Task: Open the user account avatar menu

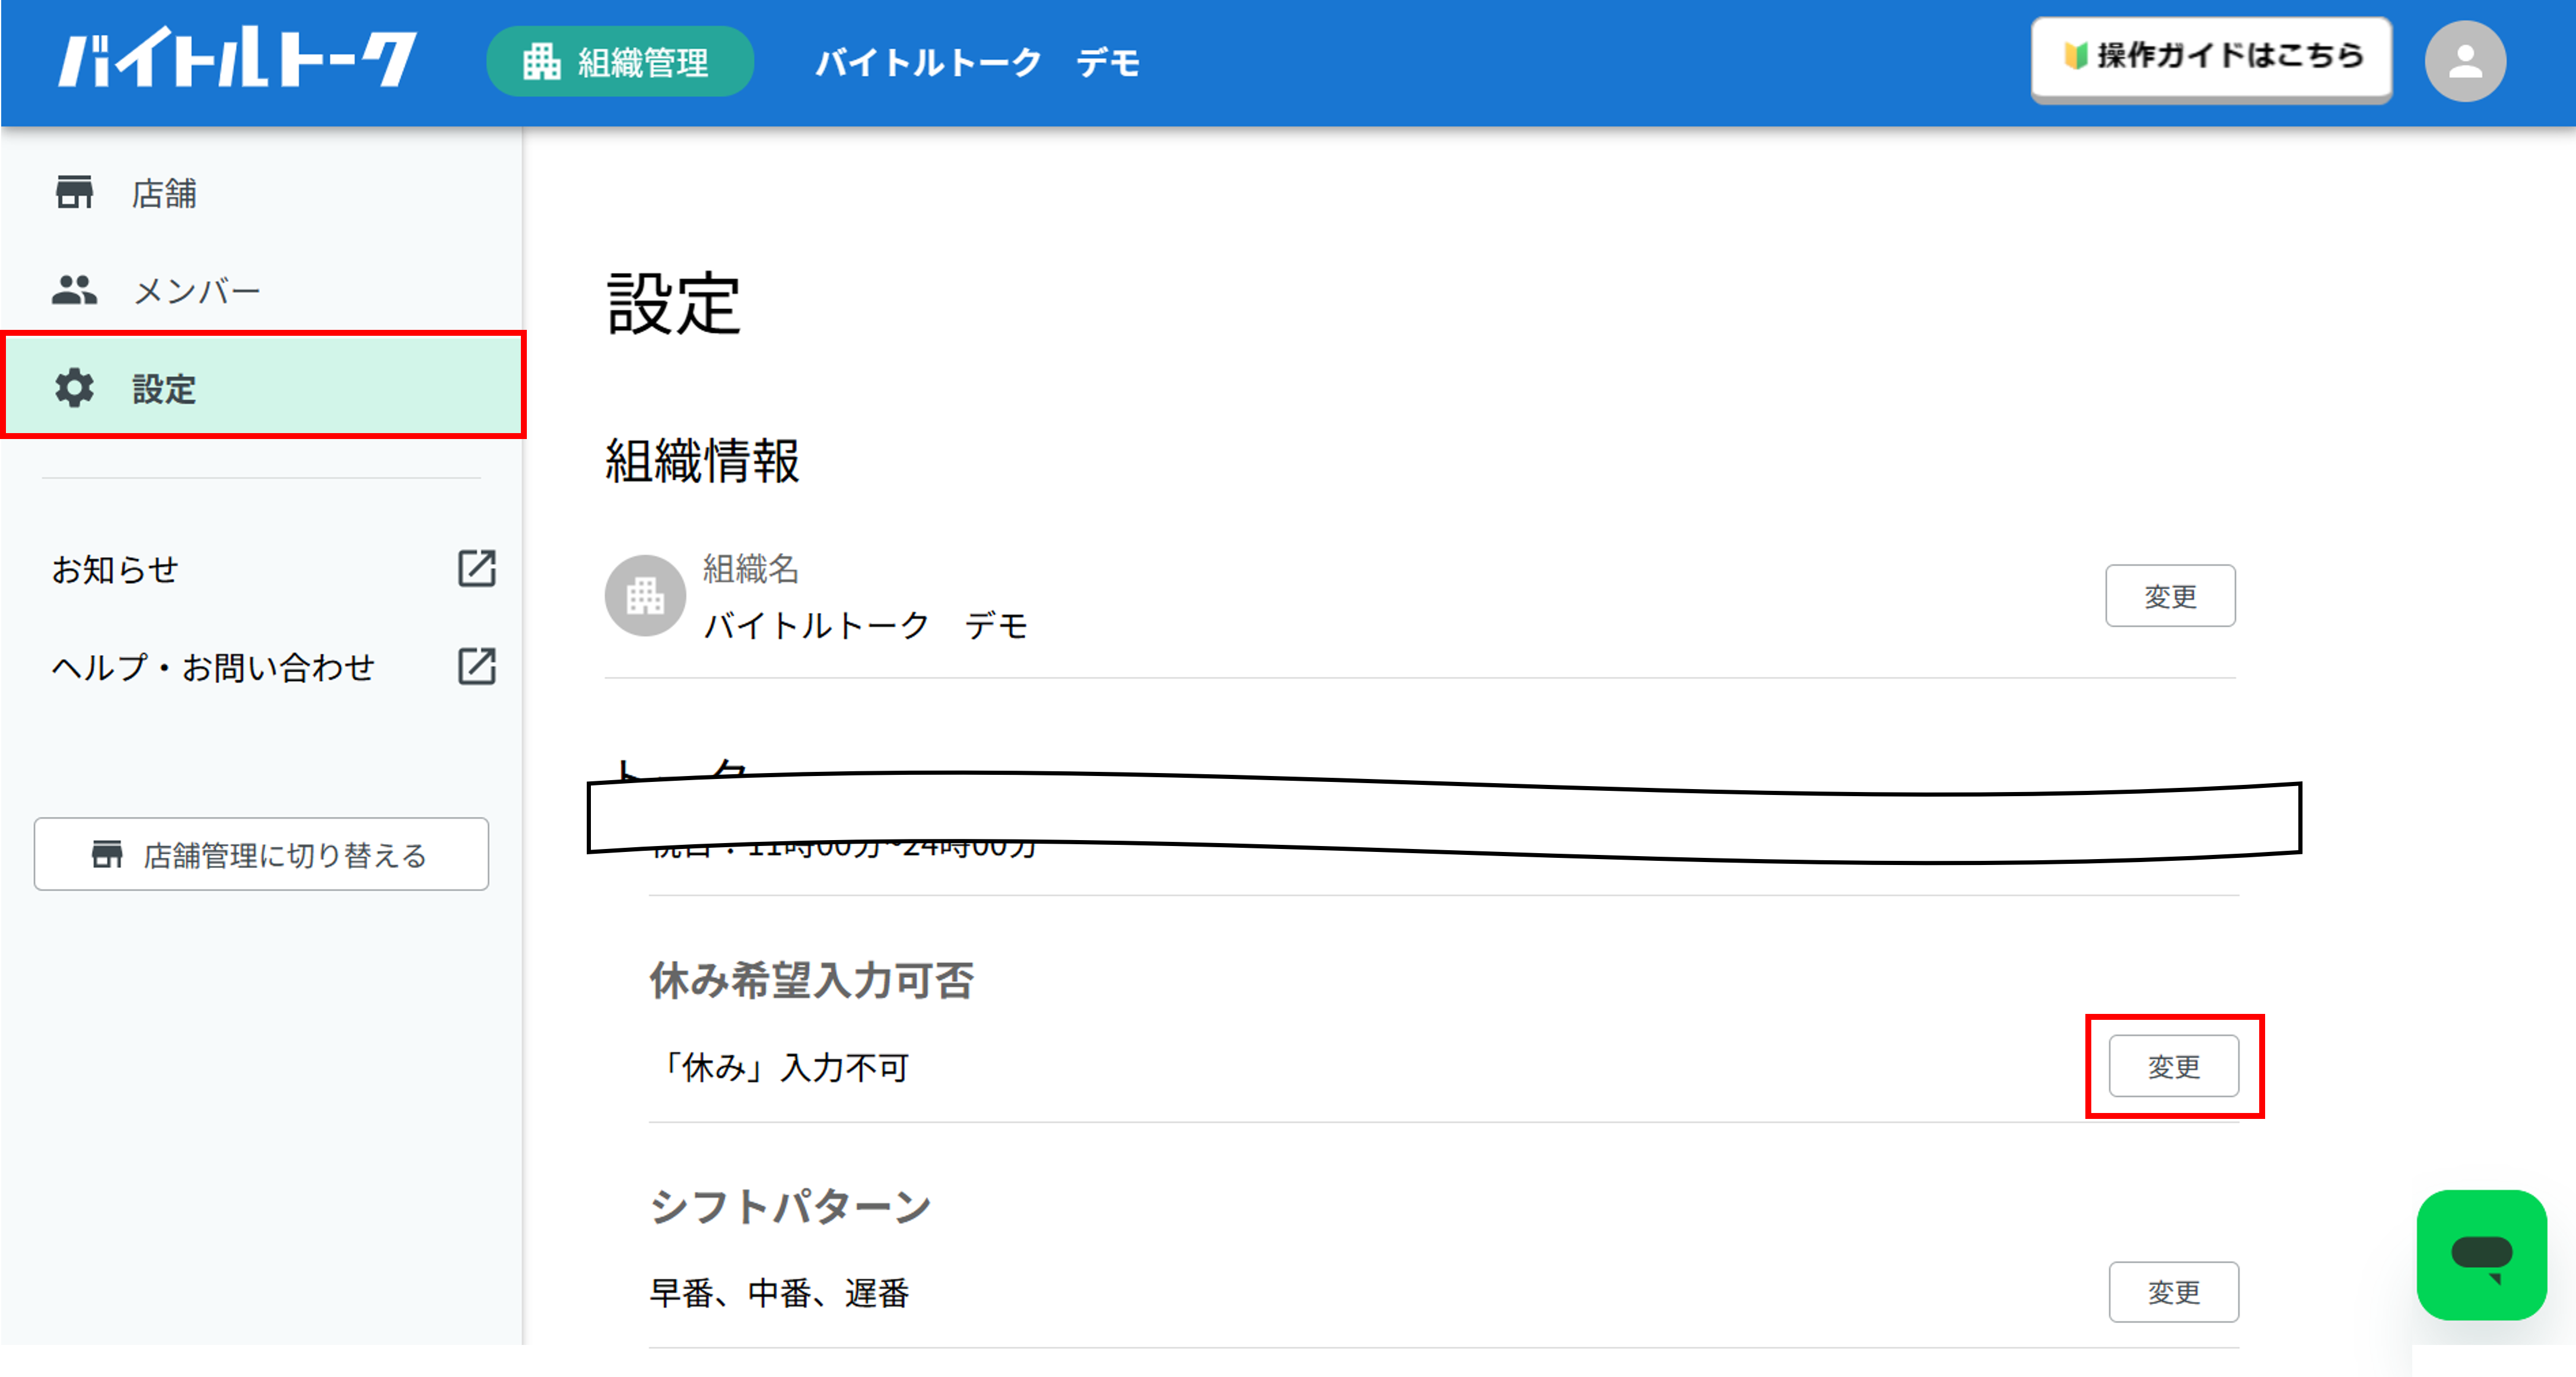Action: 2465,61
